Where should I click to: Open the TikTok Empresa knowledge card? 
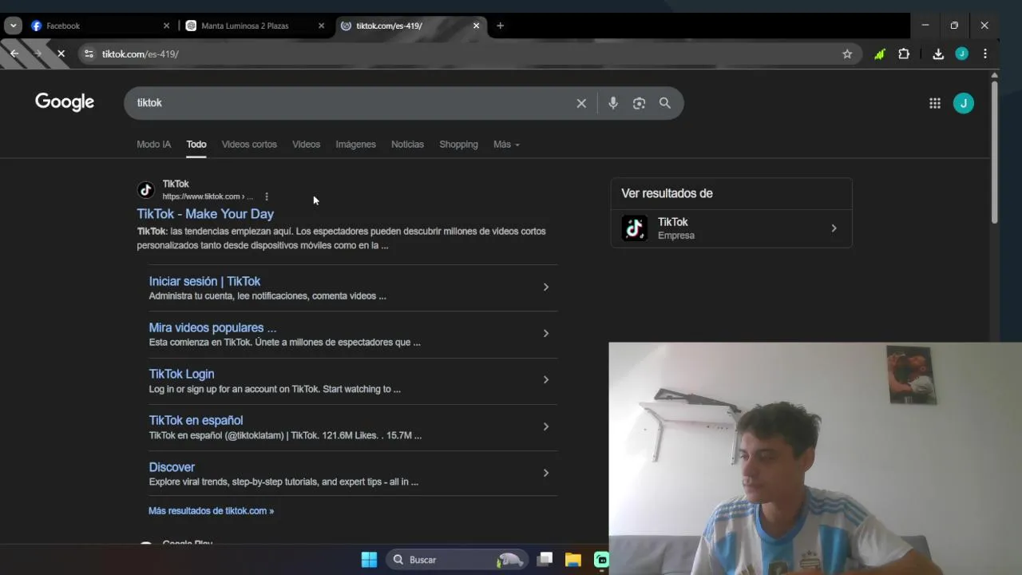[x=731, y=228]
